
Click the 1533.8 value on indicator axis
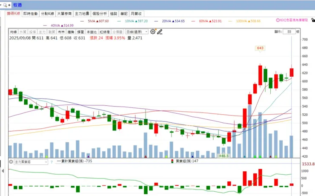[x=308, y=164]
